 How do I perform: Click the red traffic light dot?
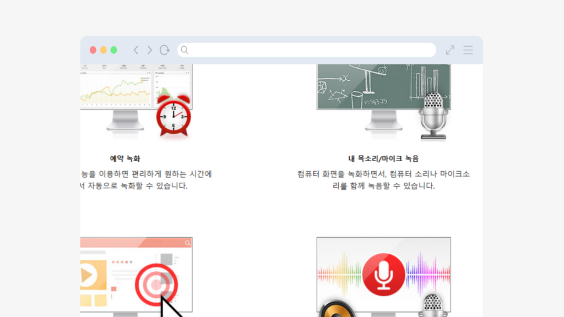pyautogui.click(x=93, y=50)
